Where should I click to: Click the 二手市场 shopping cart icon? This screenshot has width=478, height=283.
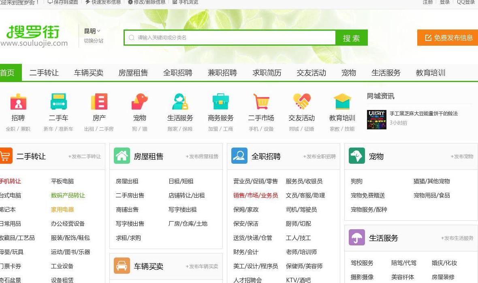261,101
